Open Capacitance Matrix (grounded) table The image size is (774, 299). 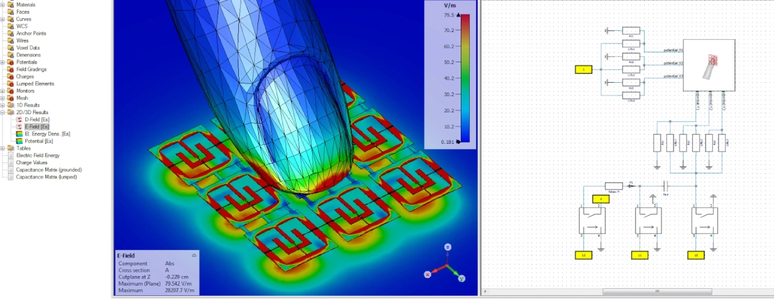[x=48, y=170]
